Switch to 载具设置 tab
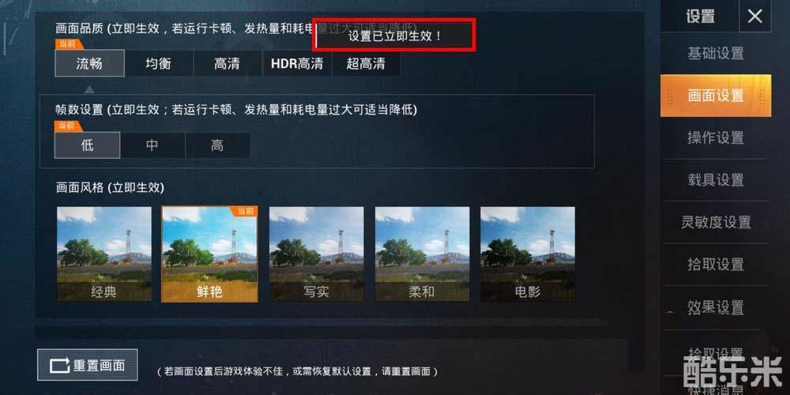The height and width of the screenshot is (395, 790). [x=716, y=179]
